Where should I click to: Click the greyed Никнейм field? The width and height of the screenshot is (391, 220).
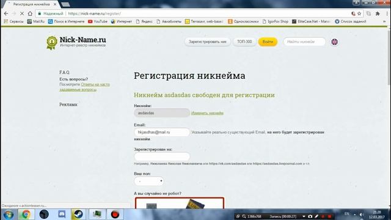(162, 113)
